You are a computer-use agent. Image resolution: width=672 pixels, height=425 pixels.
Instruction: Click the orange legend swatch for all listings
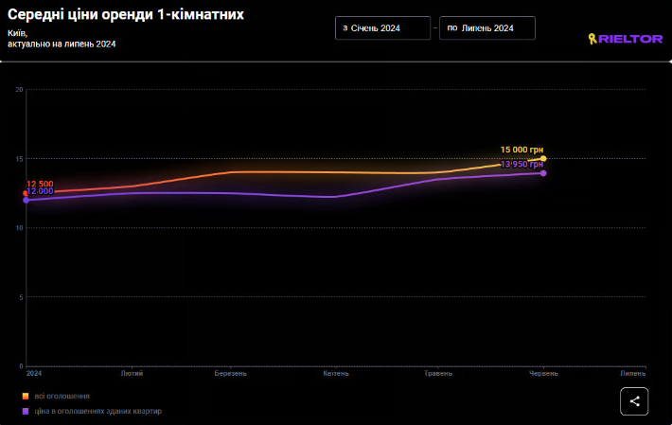(x=26, y=396)
